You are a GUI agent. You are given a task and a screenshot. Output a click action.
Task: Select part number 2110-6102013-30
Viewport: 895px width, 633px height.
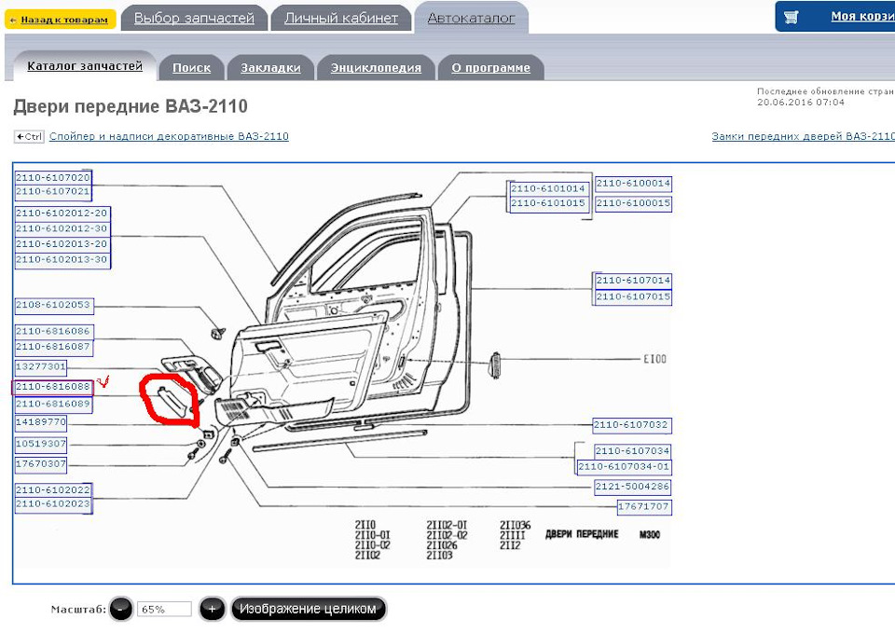(62, 259)
